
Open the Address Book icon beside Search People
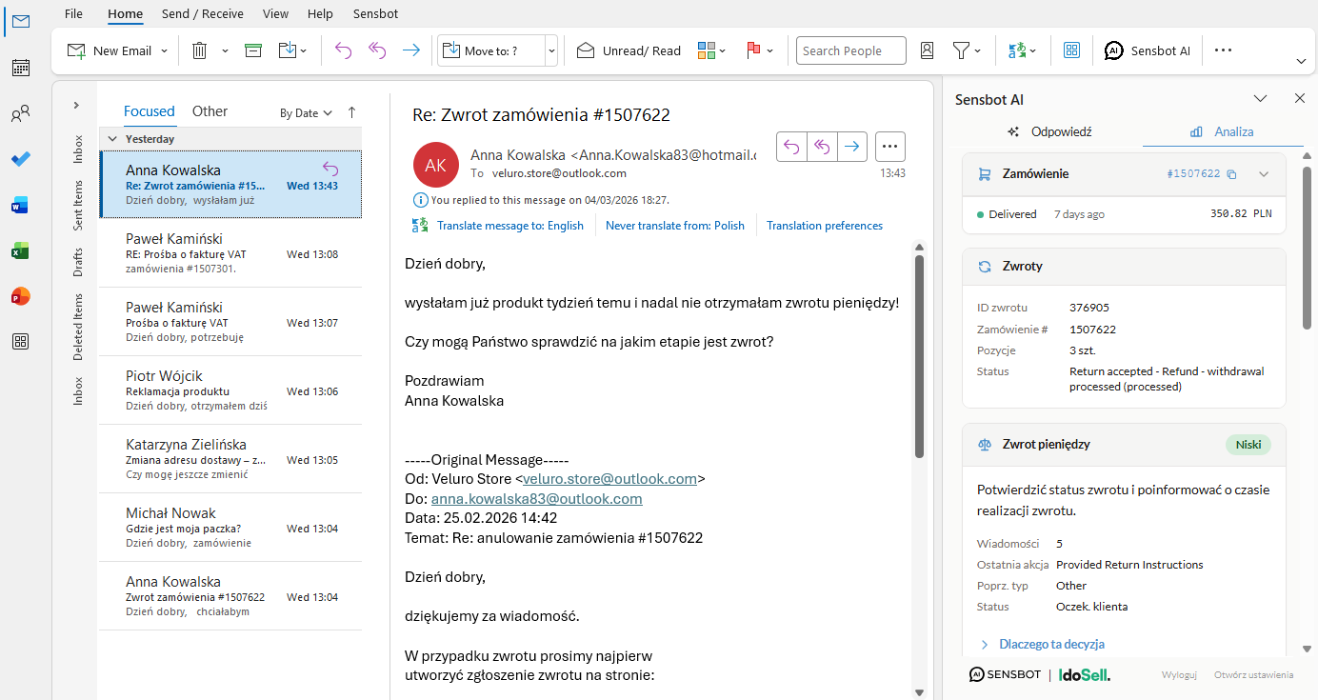coord(927,50)
